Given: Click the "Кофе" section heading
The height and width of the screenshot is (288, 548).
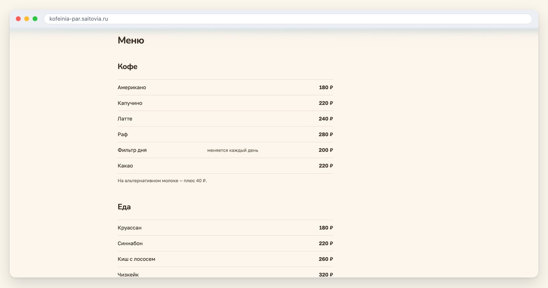Looking at the screenshot, I should pos(127,67).
